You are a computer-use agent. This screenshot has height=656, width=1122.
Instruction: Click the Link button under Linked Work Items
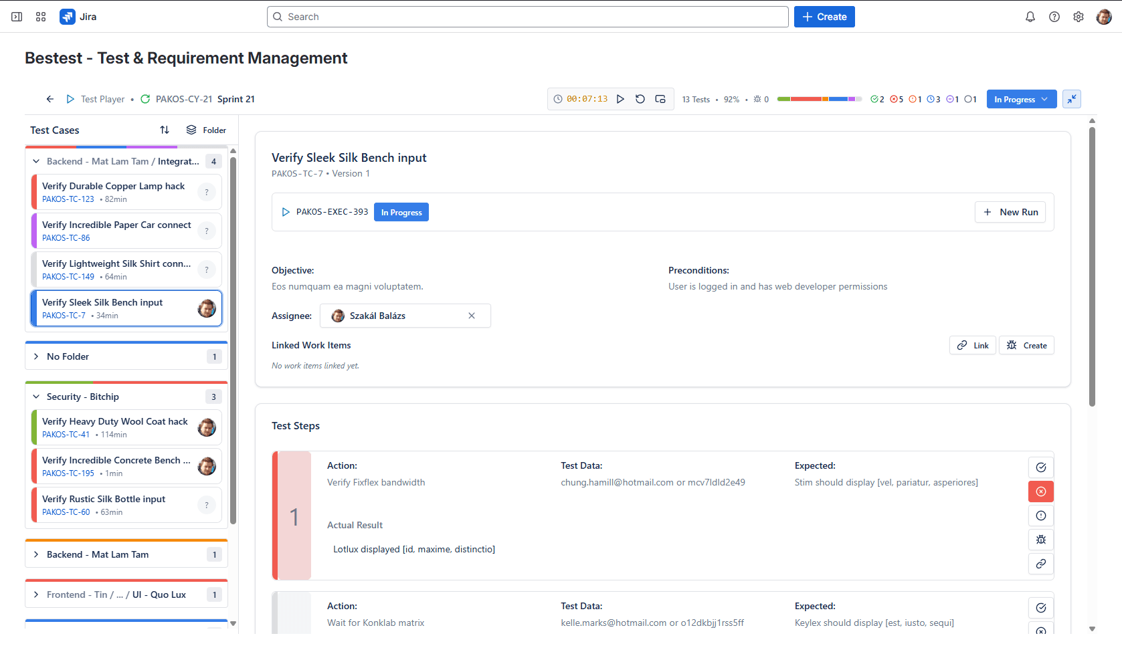point(972,344)
